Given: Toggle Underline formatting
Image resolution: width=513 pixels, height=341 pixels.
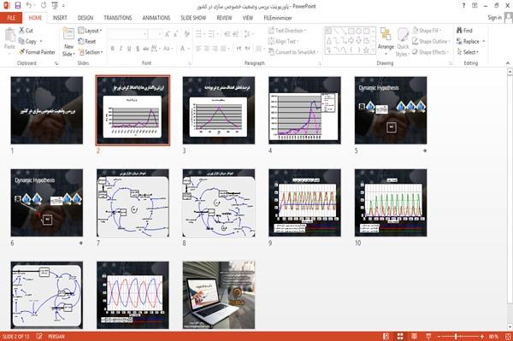Looking at the screenshot, I should click(129, 49).
